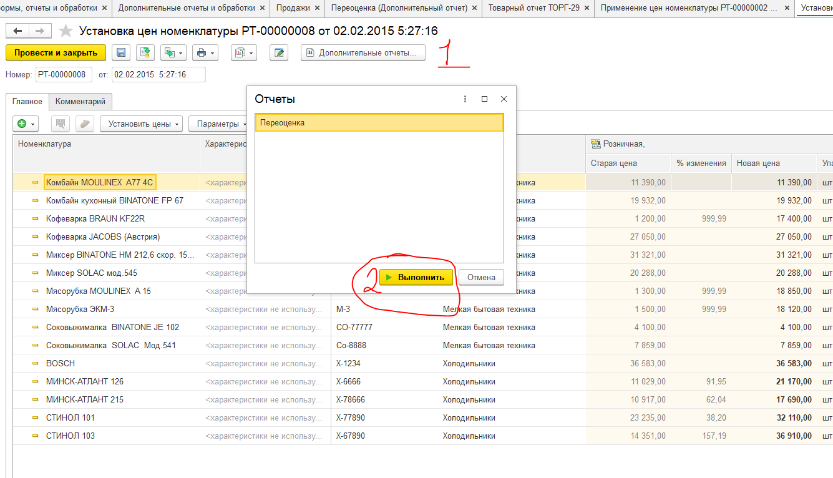Image resolution: width=833 pixels, height=478 pixels.
Task: Click the edit pencil icon in toolbar
Action: (x=279, y=53)
